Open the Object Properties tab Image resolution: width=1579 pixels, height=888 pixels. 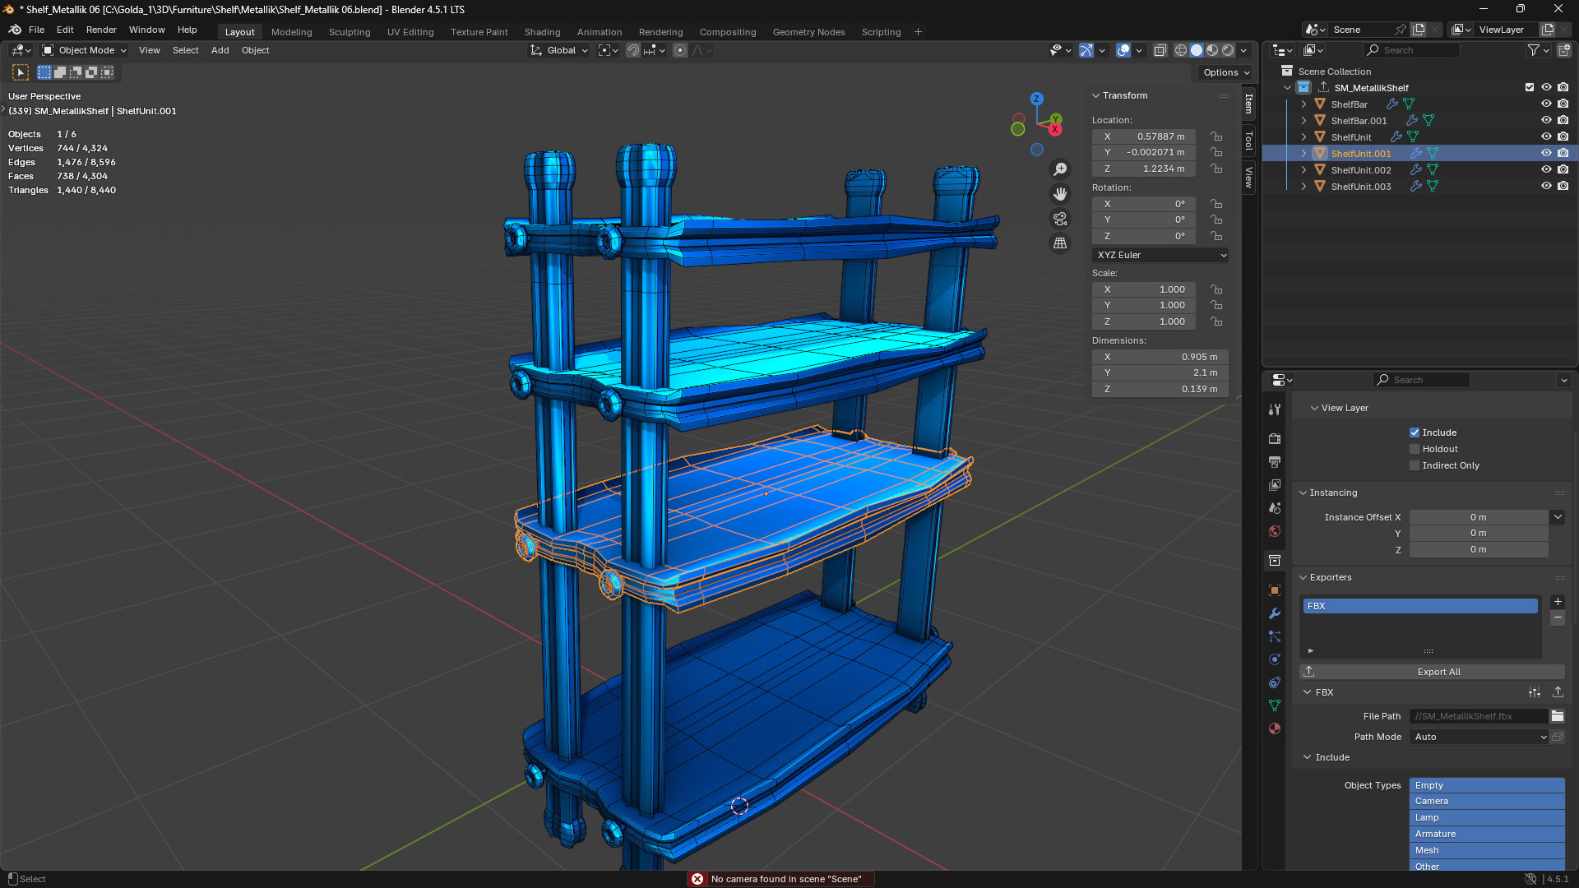(x=1274, y=590)
